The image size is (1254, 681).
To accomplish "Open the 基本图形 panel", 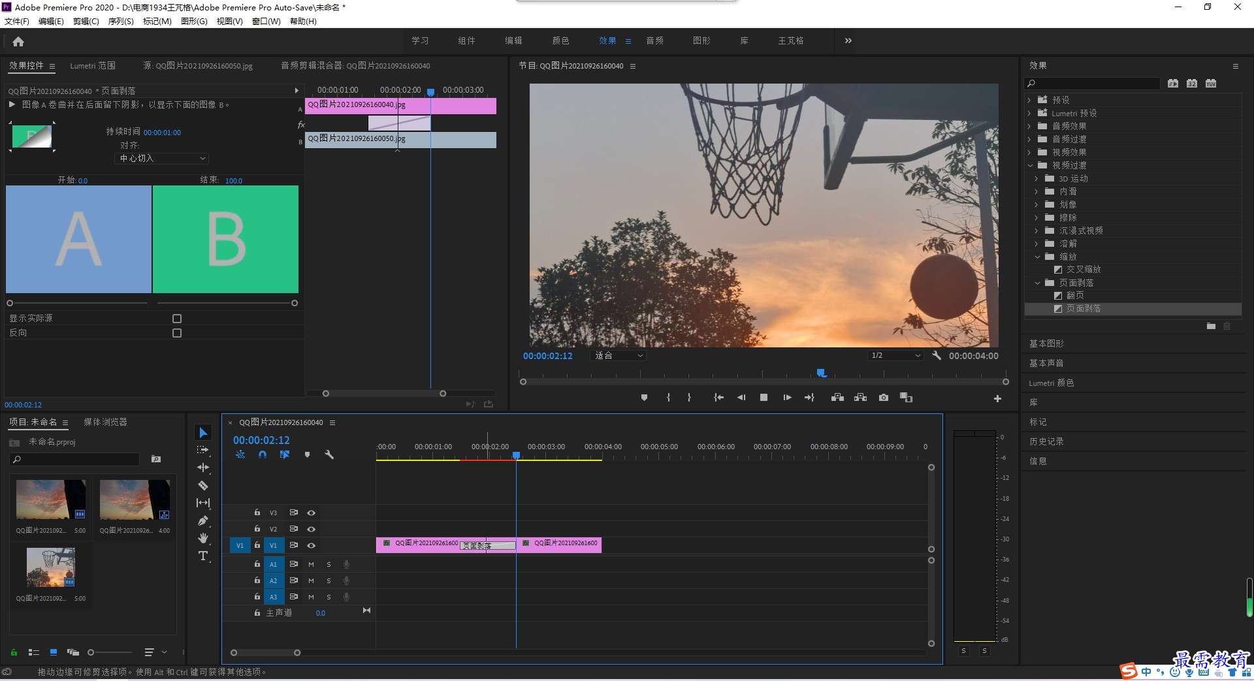I will coord(1046,343).
